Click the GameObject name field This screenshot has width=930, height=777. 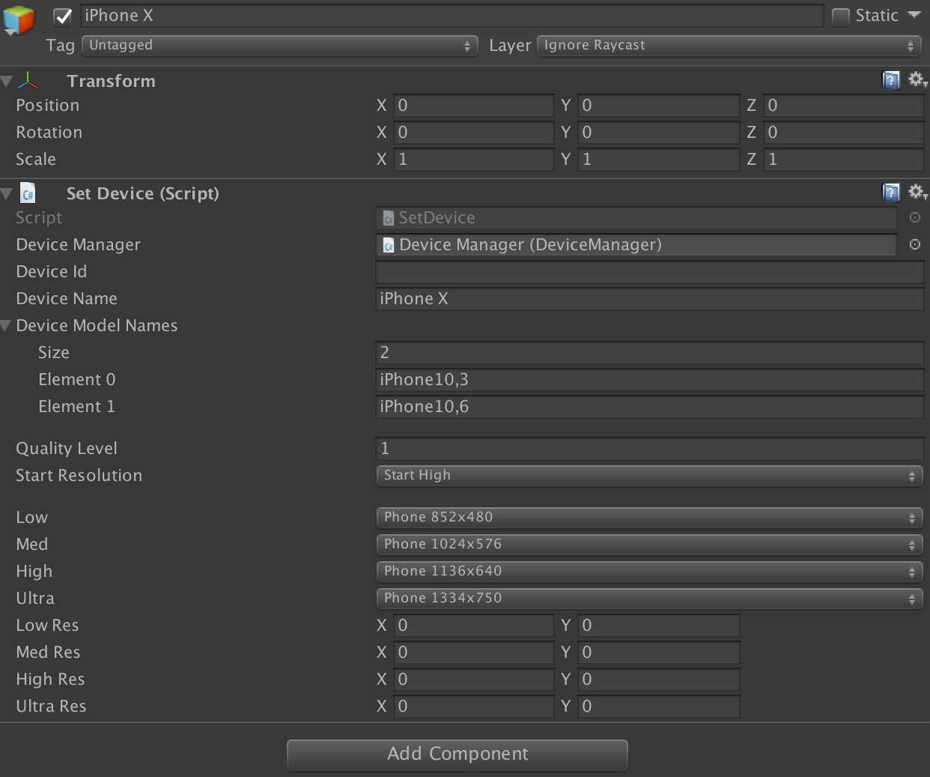pyautogui.click(x=452, y=16)
